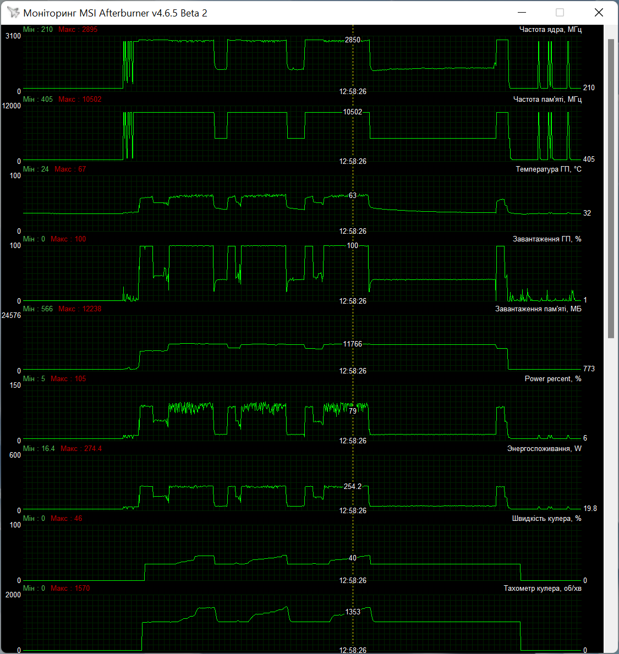Click the 'Макс : 67' temperature value
This screenshot has height=654, width=619.
click(70, 169)
